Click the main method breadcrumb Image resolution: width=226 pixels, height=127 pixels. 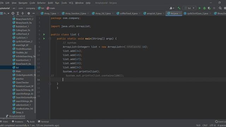(51, 8)
